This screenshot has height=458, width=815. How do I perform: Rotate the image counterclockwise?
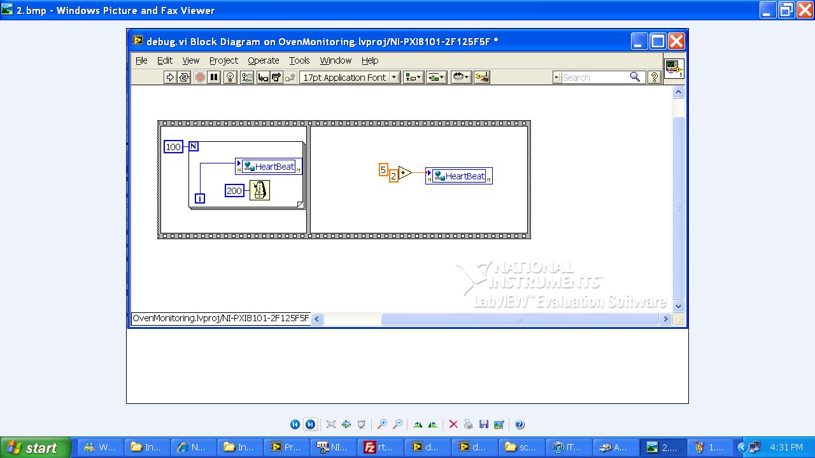(x=433, y=424)
